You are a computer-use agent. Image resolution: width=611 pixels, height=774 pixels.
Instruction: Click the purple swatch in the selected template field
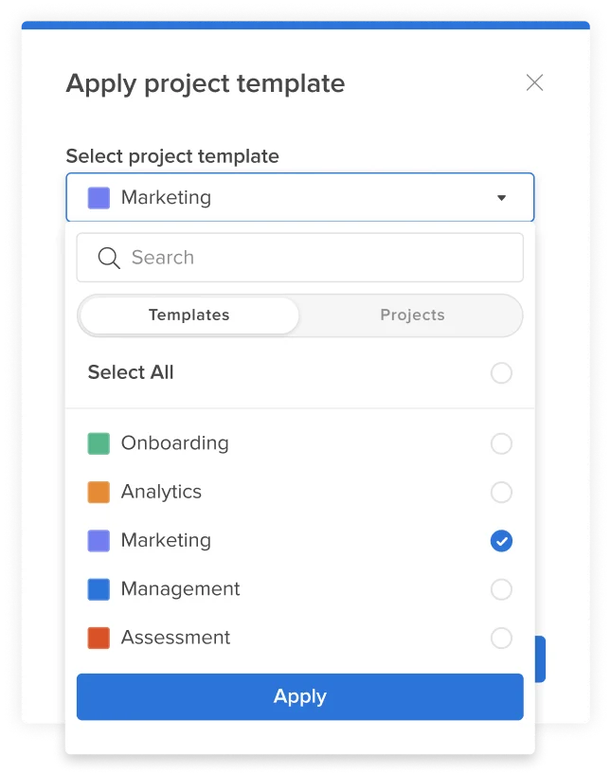click(x=99, y=197)
